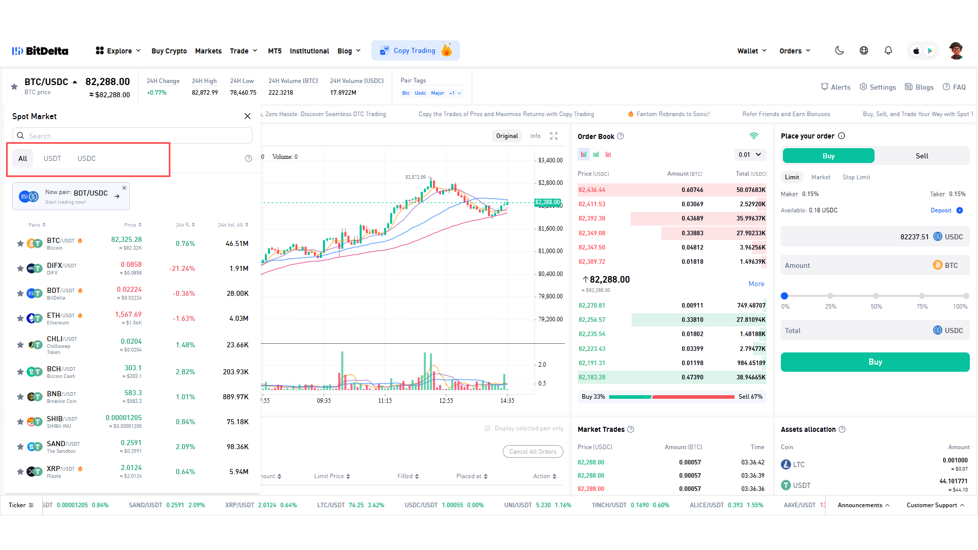Image resolution: width=978 pixels, height=550 pixels.
Task: Expand the Trade dropdown menu
Action: 243,51
